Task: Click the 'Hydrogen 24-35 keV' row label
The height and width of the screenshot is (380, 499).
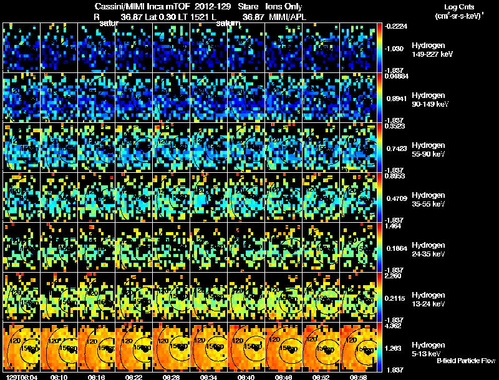Action: coord(429,250)
